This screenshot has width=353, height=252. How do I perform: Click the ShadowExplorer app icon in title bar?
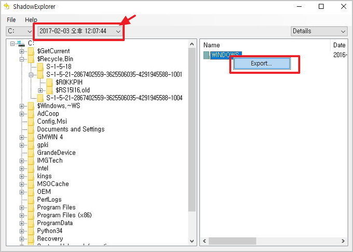7,7
